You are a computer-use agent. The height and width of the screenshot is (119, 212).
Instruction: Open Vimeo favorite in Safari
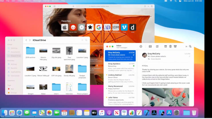(x=124, y=27)
